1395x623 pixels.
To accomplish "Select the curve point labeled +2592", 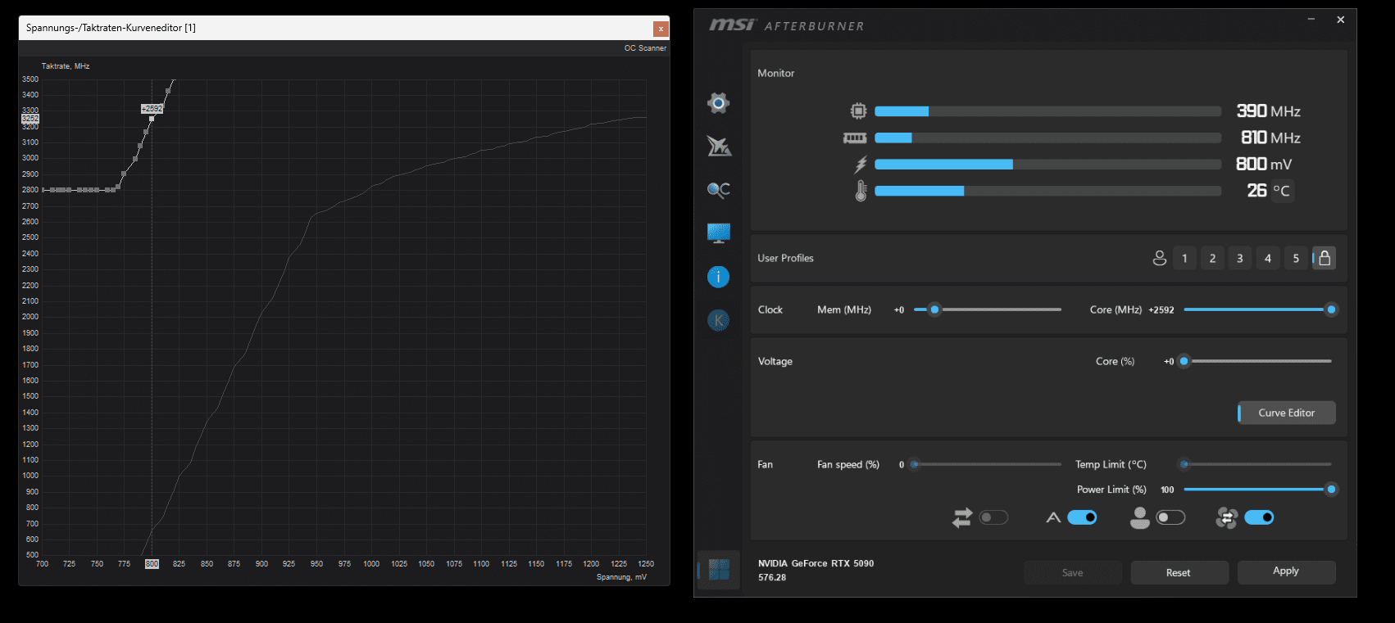I will (152, 119).
